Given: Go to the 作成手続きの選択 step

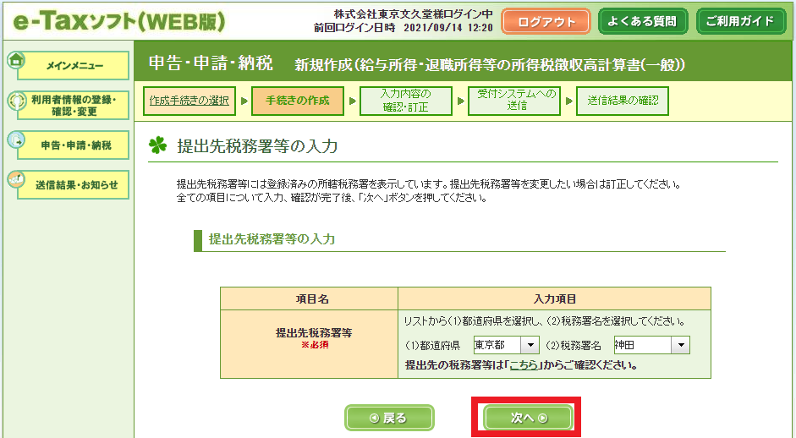Looking at the screenshot, I should pos(189,101).
